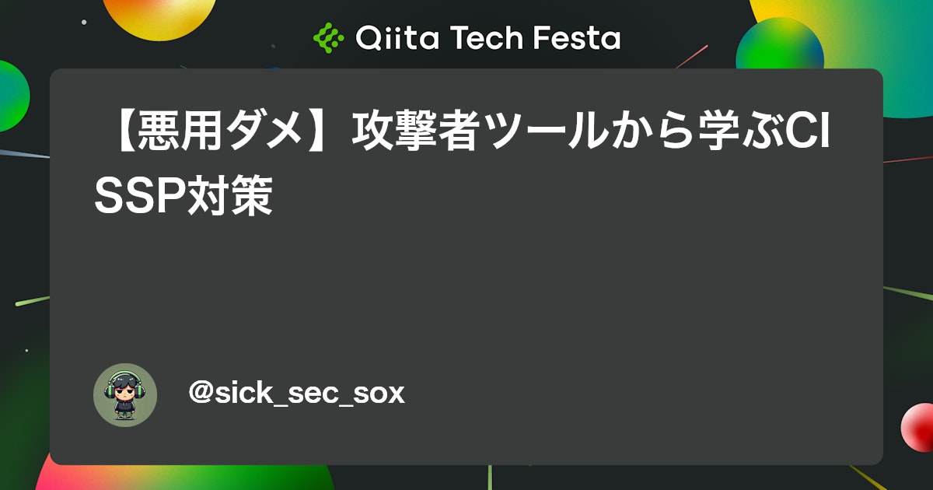Viewport: 933px width, 490px height.
Task: Click the green Qiita logo icon
Action: coord(329,37)
